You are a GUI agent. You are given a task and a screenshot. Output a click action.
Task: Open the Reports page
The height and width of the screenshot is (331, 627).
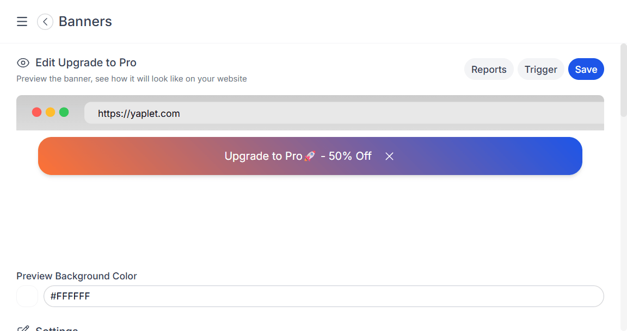[x=489, y=70]
